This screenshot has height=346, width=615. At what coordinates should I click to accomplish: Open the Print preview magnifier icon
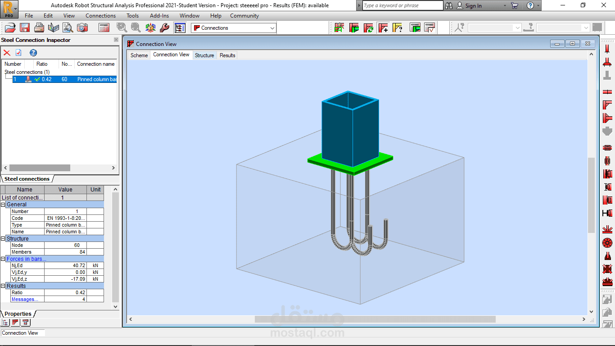(68, 27)
